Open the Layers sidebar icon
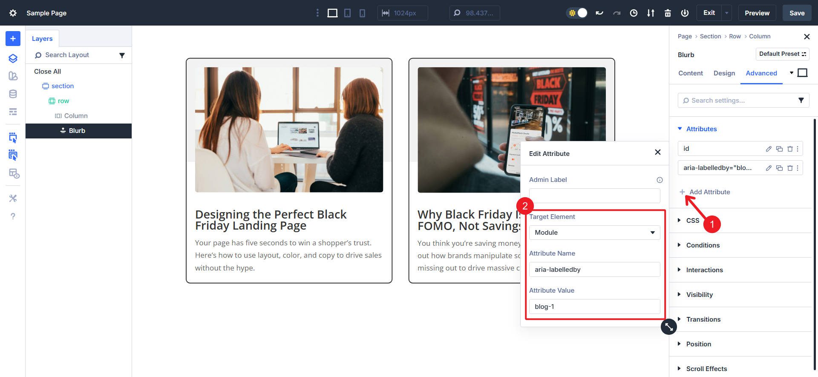818x377 pixels. coord(13,58)
